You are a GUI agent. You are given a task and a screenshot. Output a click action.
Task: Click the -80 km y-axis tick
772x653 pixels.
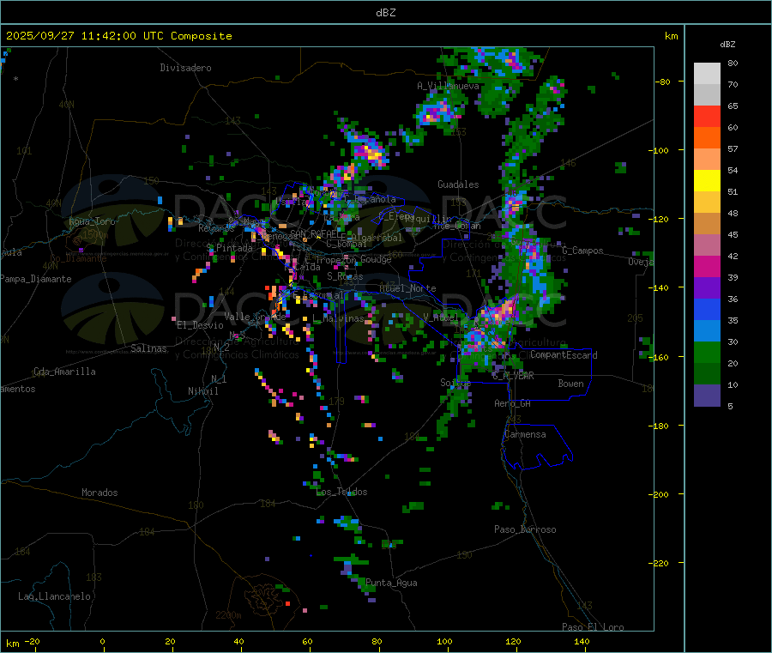click(663, 82)
